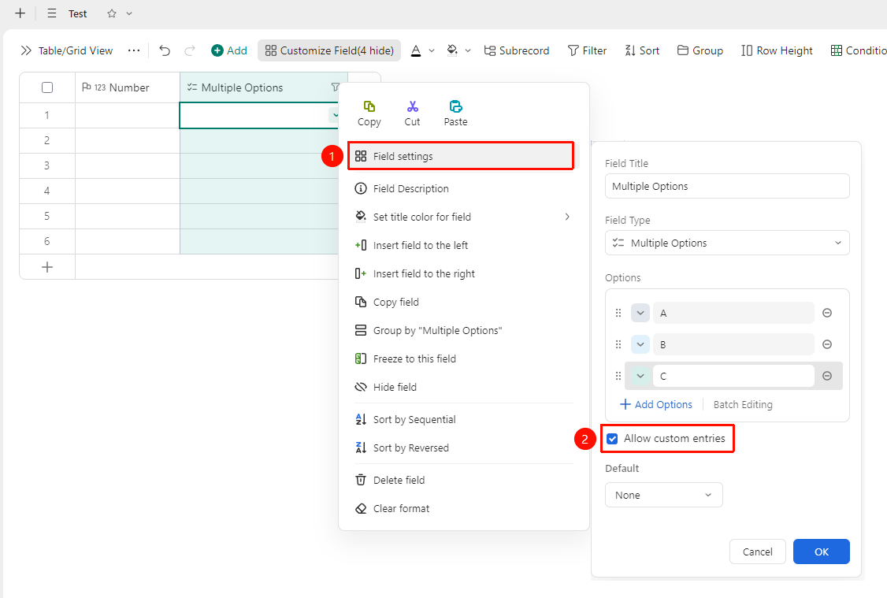Click the Field Title input box
Image resolution: width=887 pixels, height=598 pixels.
point(727,186)
